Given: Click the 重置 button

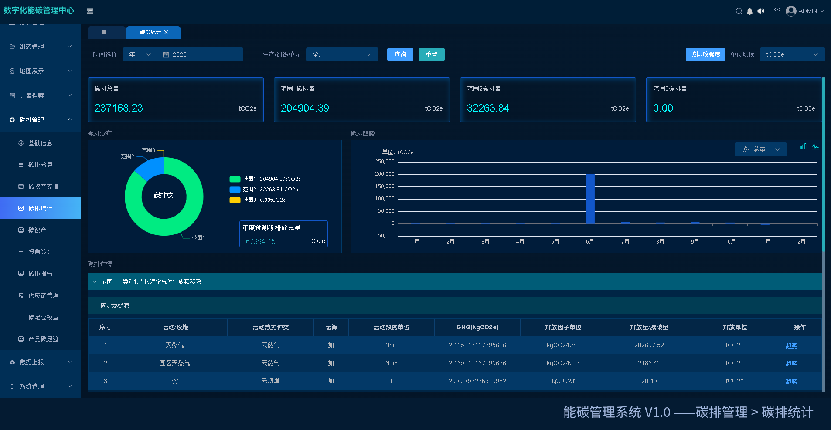Looking at the screenshot, I should (432, 54).
